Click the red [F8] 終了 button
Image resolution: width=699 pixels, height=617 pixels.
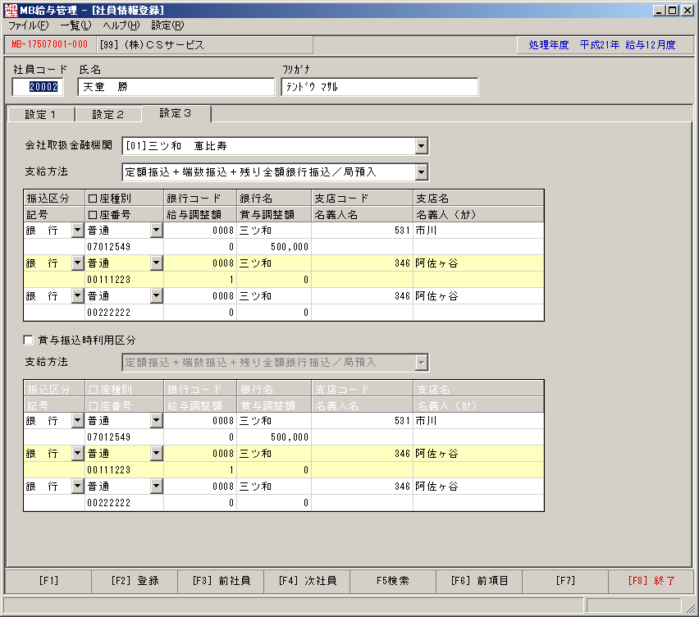click(x=651, y=581)
